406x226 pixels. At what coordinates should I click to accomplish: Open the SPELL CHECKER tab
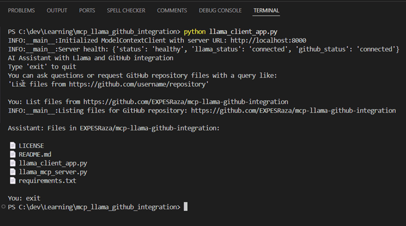click(126, 11)
